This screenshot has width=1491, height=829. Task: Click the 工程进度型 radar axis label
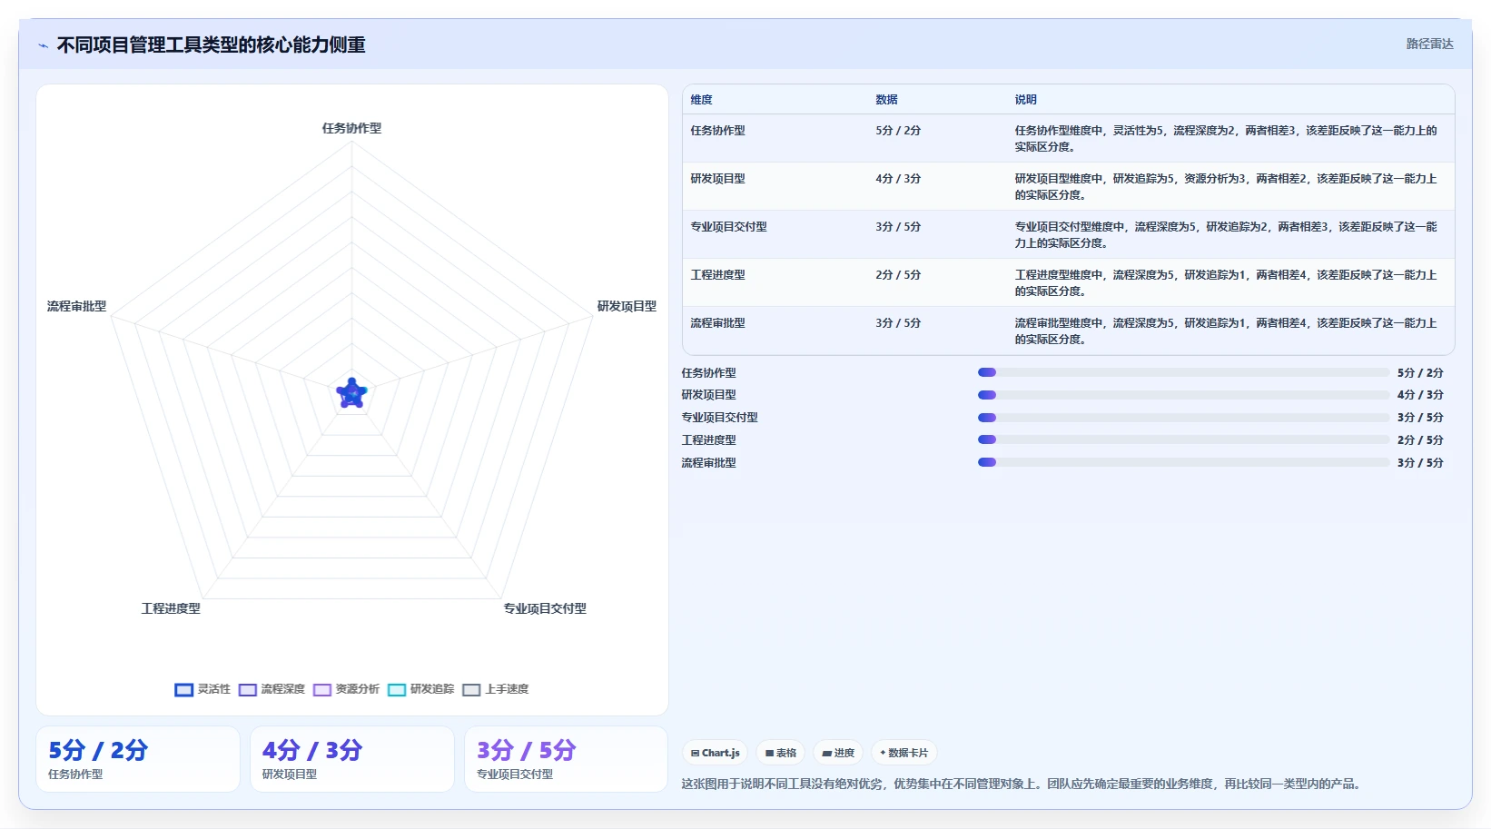(x=171, y=608)
